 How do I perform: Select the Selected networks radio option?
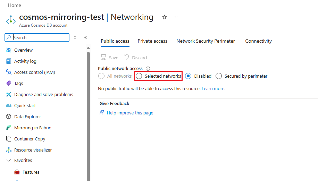139,76
